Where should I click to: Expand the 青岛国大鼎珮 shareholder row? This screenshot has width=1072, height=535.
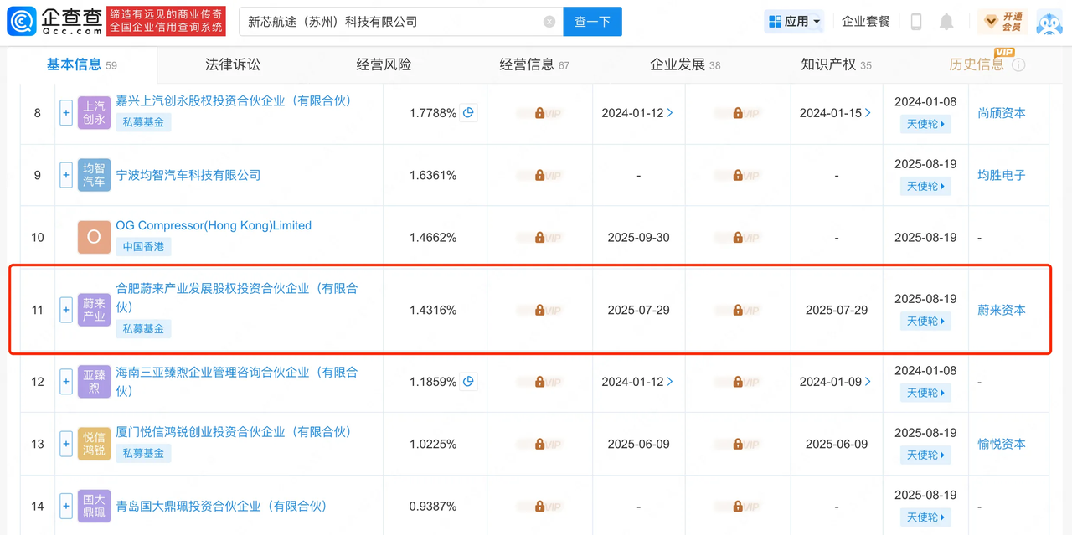coord(65,506)
